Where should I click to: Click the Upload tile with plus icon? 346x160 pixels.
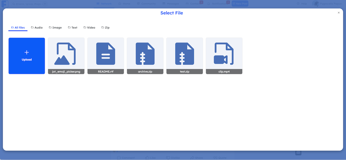point(27,56)
